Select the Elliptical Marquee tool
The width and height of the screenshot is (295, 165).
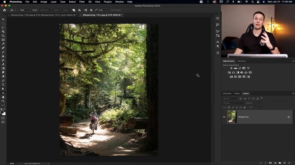pyautogui.click(x=3, y=23)
